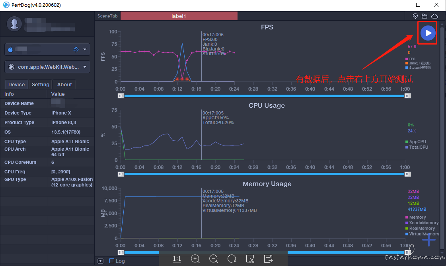Enable the Log checkbox
The width and height of the screenshot is (446, 266).
click(112, 261)
